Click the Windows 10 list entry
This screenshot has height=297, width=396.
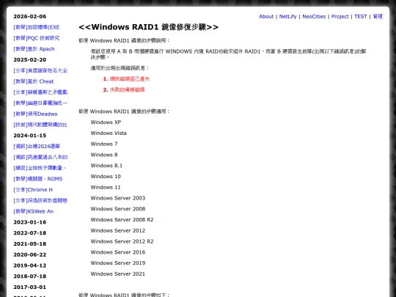pos(106,177)
